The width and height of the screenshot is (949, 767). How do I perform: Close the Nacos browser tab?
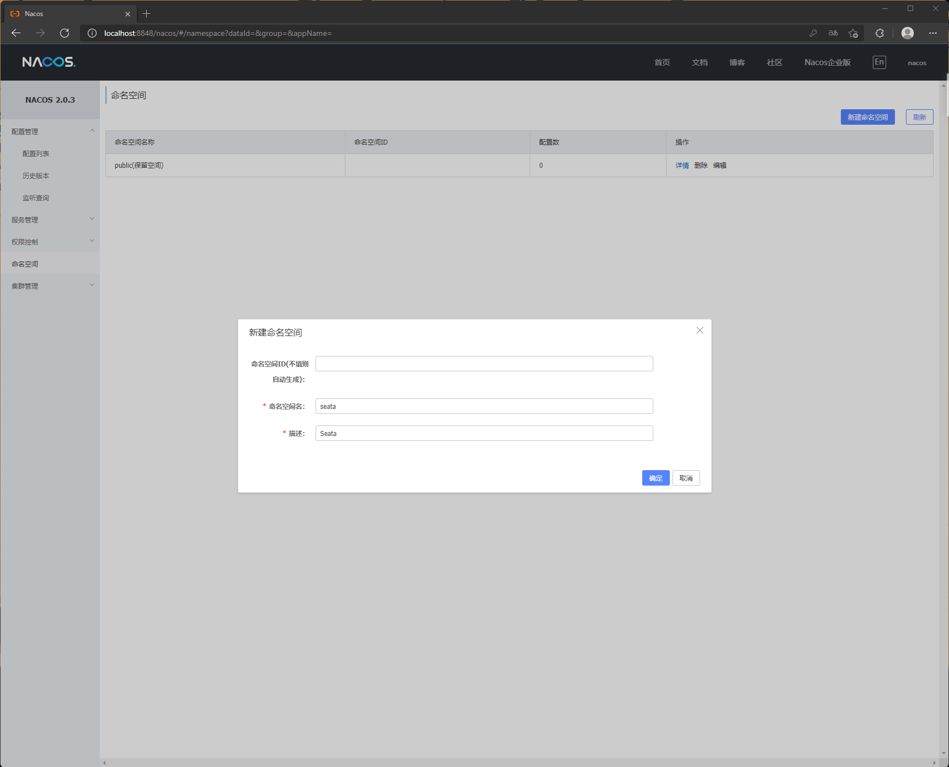pyautogui.click(x=127, y=14)
